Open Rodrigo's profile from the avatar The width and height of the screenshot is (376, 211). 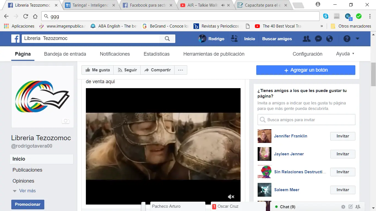tap(202, 39)
